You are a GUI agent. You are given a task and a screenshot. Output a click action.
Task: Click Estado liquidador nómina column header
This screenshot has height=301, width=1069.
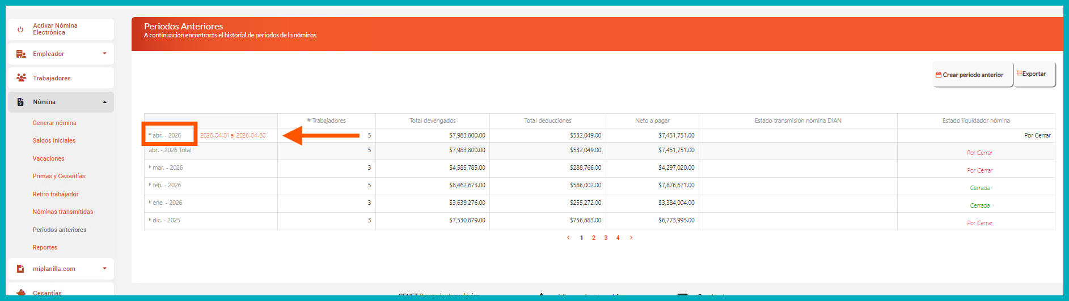[976, 121]
